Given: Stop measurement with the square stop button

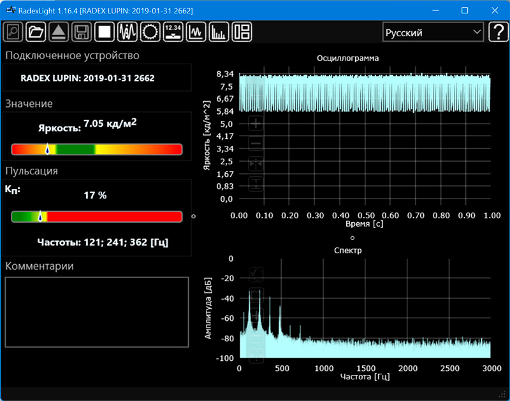Looking at the screenshot, I should (x=105, y=32).
